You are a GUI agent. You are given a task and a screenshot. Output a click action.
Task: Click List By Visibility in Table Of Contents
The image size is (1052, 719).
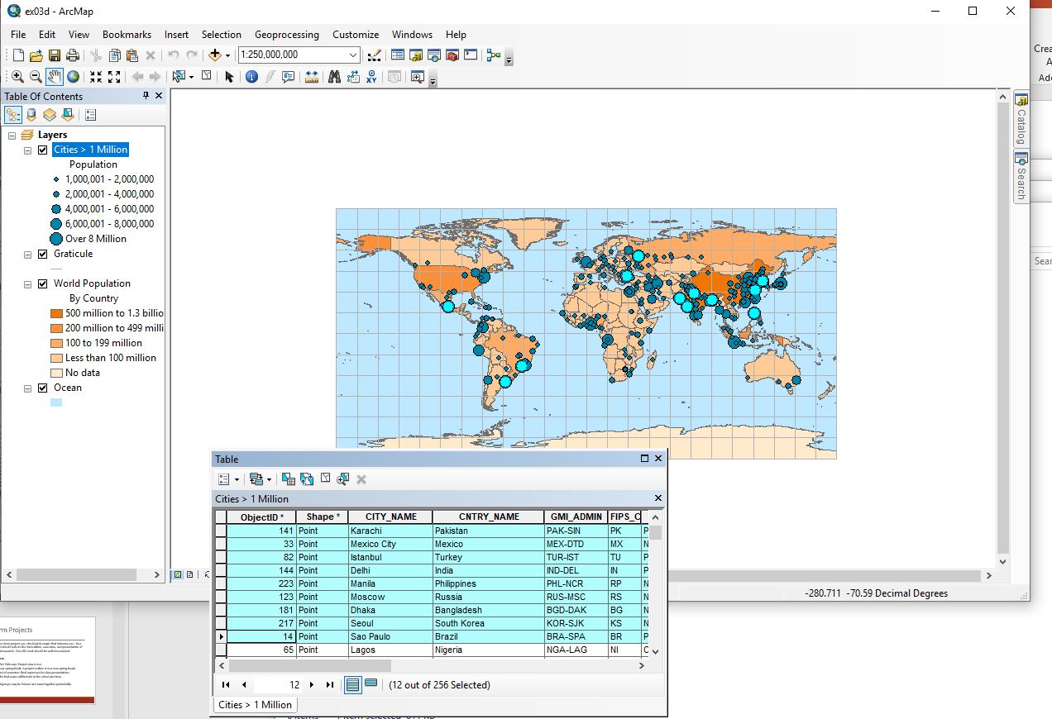[50, 115]
